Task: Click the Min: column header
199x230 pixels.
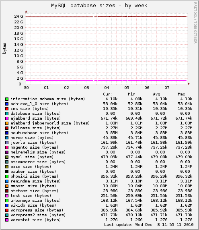Action: click(x=132, y=94)
